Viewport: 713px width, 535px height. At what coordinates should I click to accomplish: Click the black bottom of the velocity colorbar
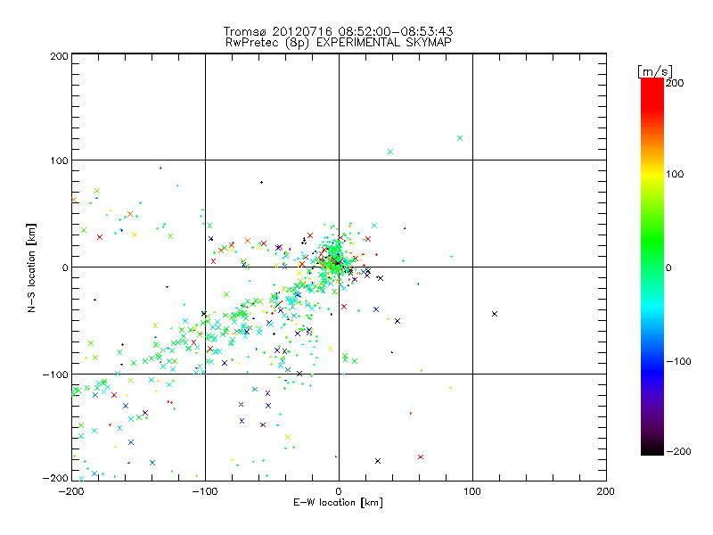652,450
